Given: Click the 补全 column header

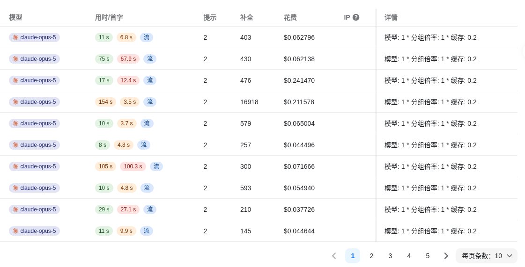Looking at the screenshot, I should [247, 17].
